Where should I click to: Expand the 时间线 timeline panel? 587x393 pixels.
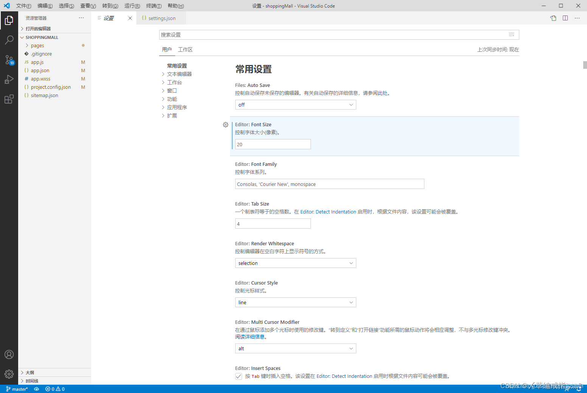click(x=54, y=381)
